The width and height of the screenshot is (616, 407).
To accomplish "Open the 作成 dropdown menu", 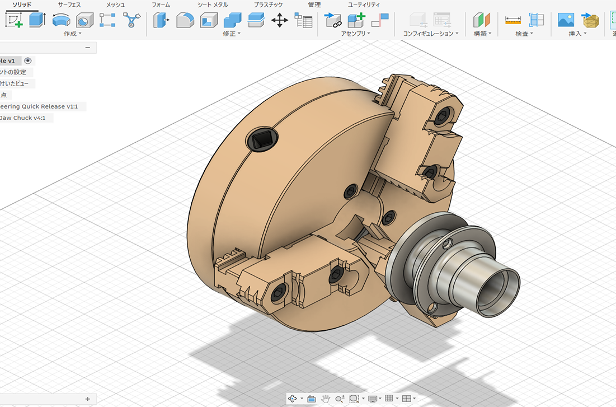I will pyautogui.click(x=72, y=34).
